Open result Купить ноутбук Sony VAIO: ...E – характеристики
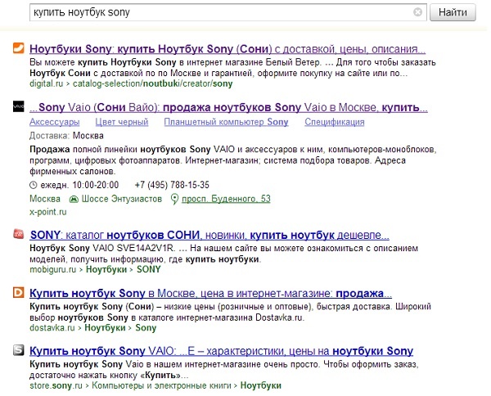Screen dimensions: 491x396 [222, 351]
